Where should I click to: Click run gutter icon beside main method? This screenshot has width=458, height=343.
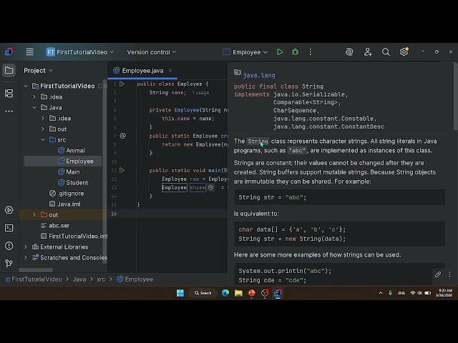click(122, 170)
